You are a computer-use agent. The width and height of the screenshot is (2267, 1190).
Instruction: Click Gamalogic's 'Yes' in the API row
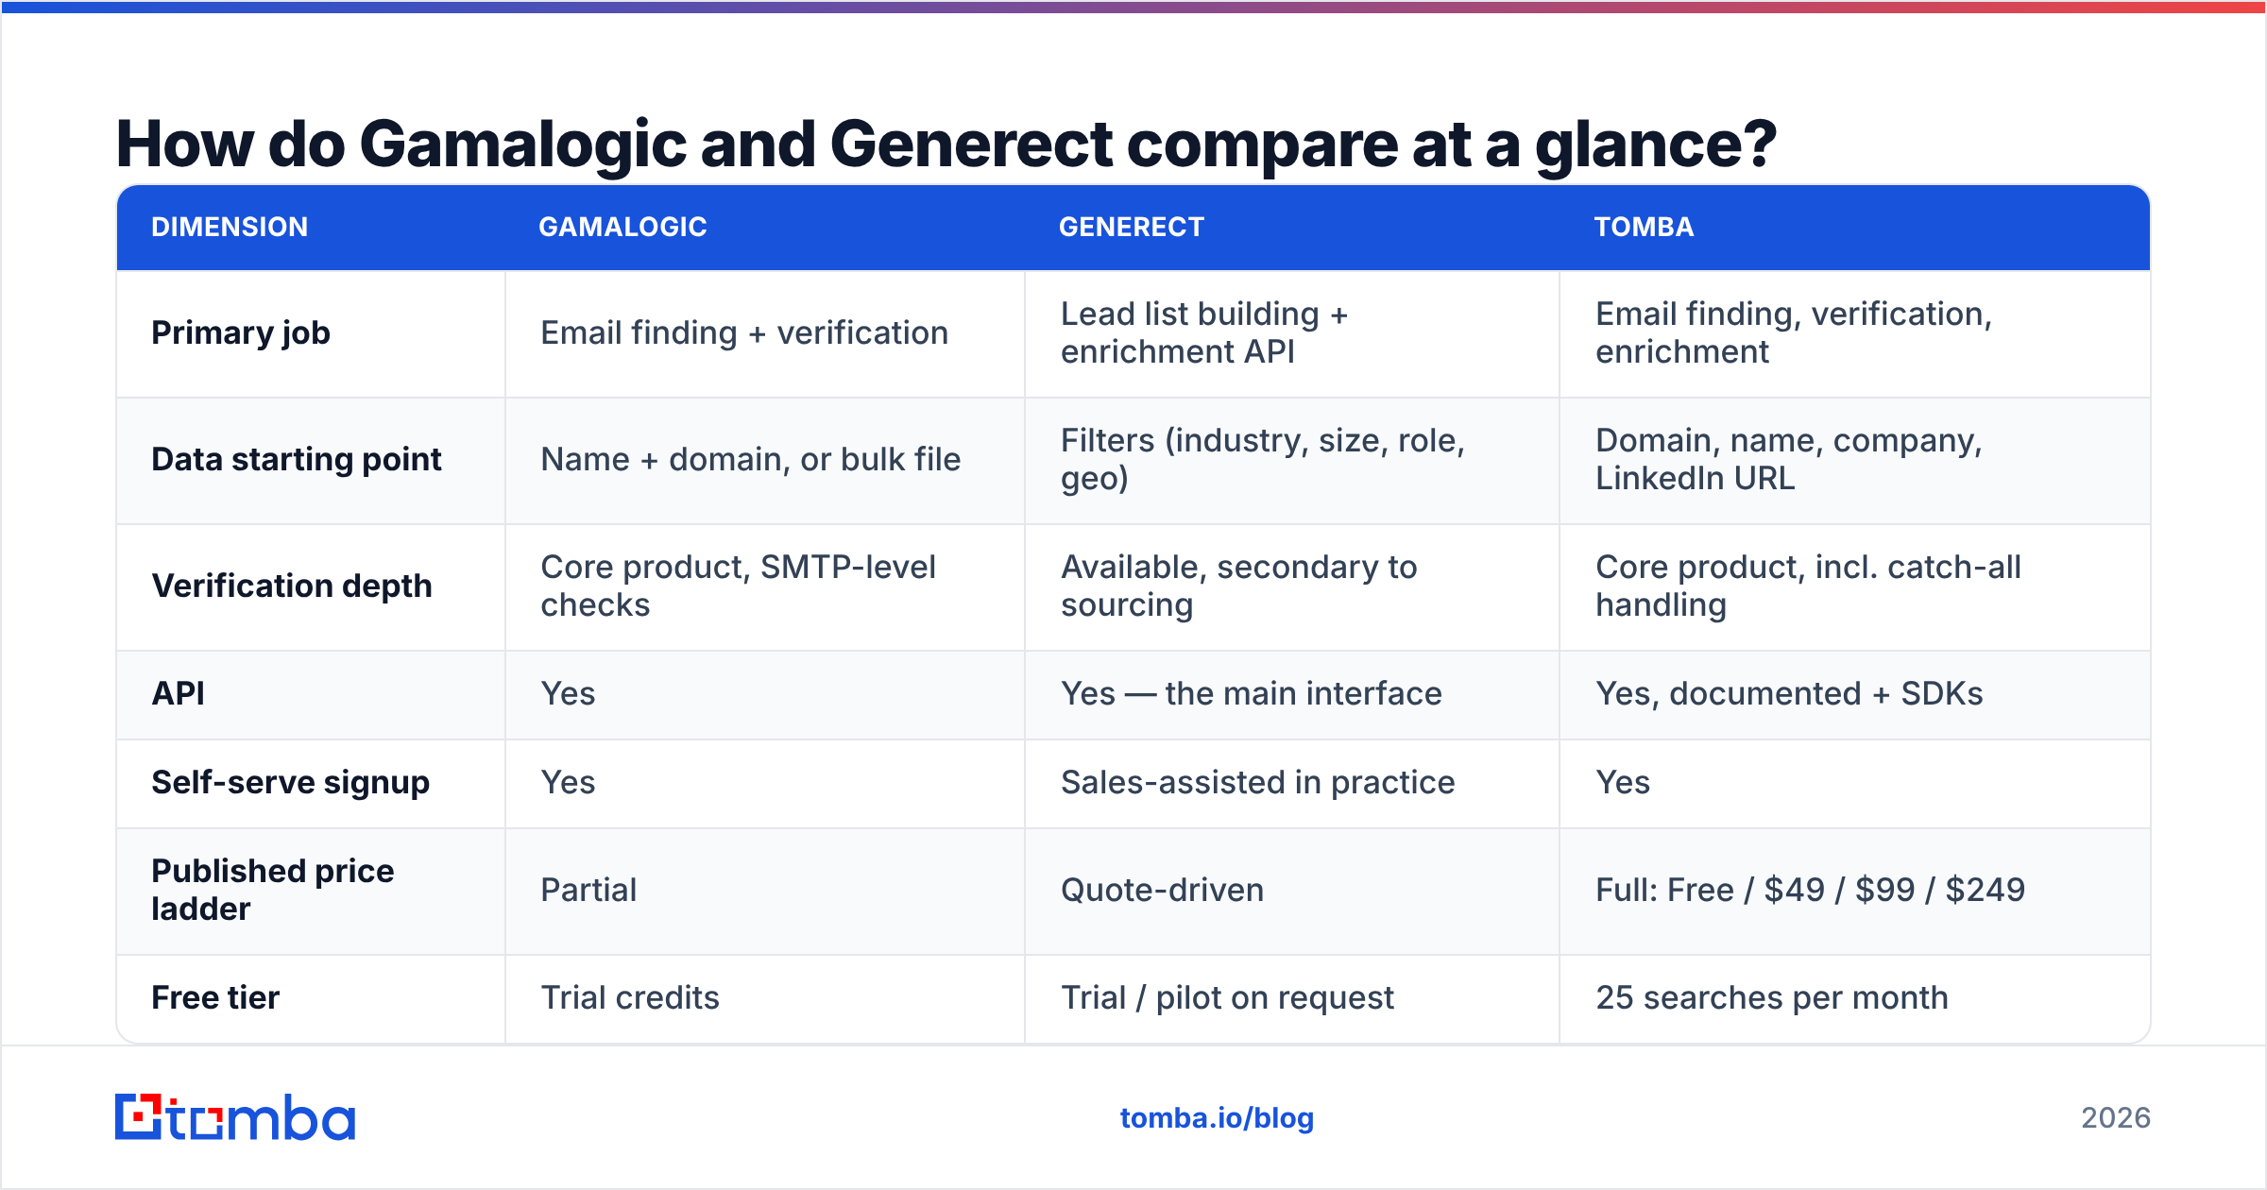[568, 693]
